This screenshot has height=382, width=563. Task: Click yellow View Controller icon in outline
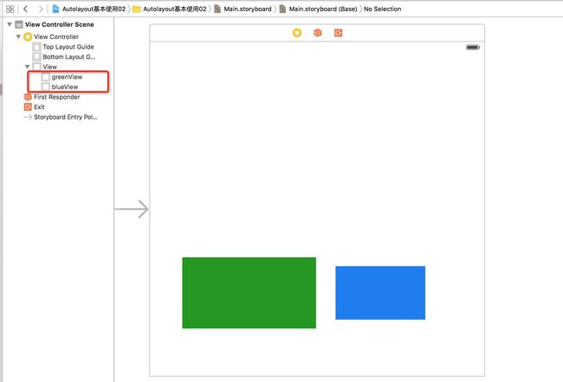click(x=28, y=36)
